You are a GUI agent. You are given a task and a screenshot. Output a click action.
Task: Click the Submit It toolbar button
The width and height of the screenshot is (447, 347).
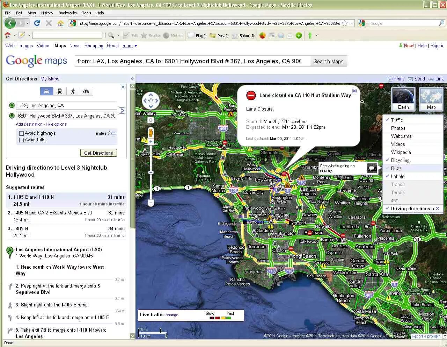coord(243,35)
